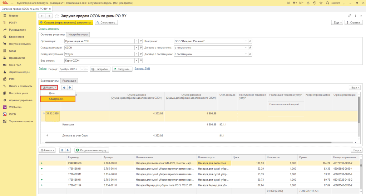Screen dimensions: 366x196
Task: Open the history clock icon
Action: click(315, 3)
